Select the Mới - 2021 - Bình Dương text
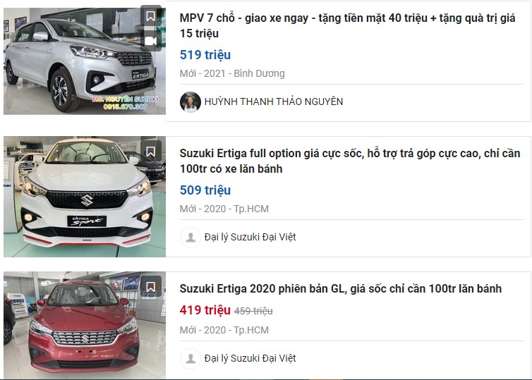The image size is (532, 380). coord(232,73)
